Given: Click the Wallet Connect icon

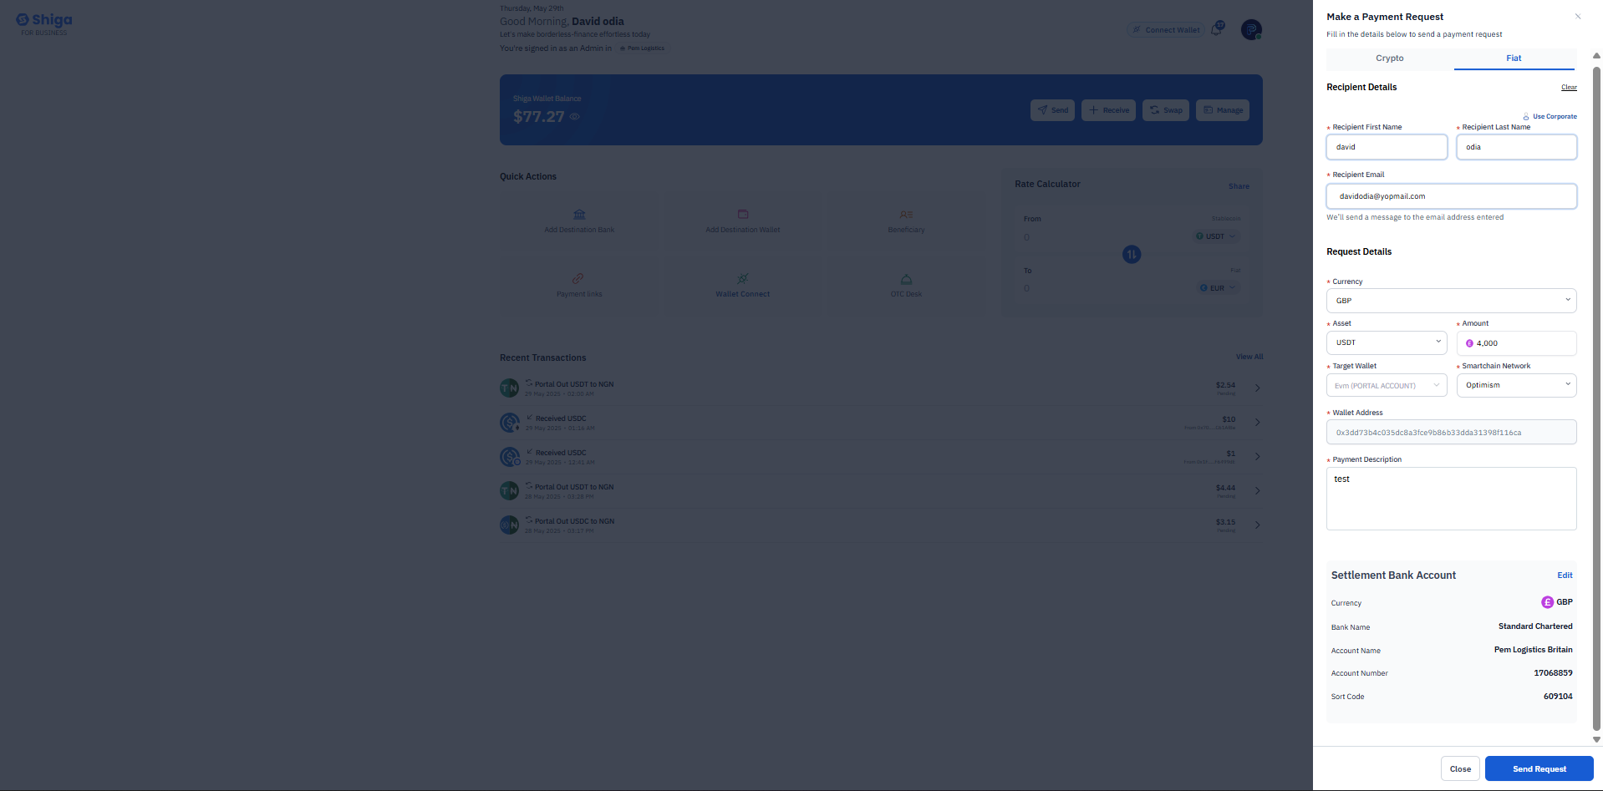Looking at the screenshot, I should tap(742, 279).
